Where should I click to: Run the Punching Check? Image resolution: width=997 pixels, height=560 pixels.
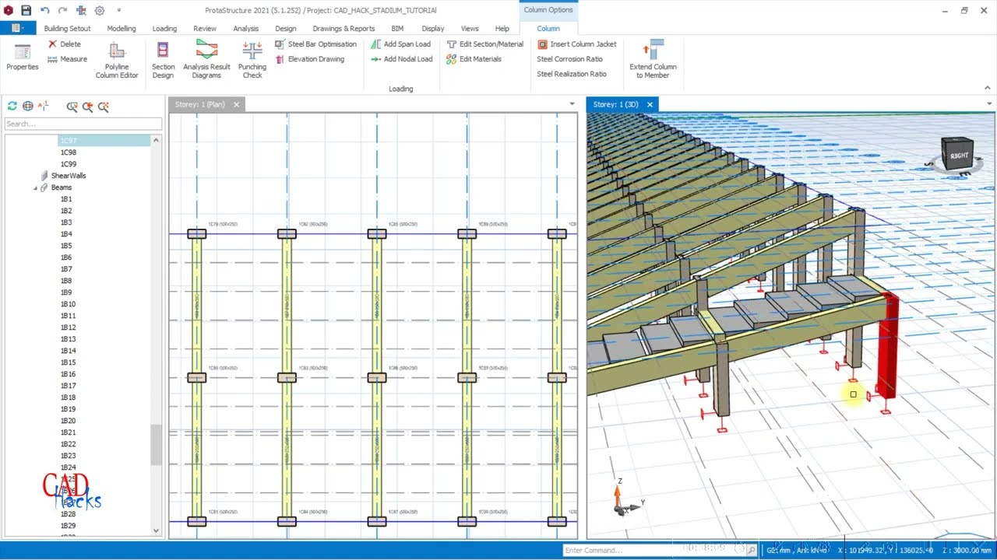252,60
